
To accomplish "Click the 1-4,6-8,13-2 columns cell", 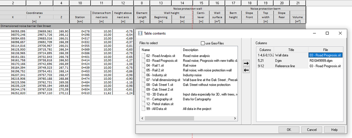I will pos(265,55).
